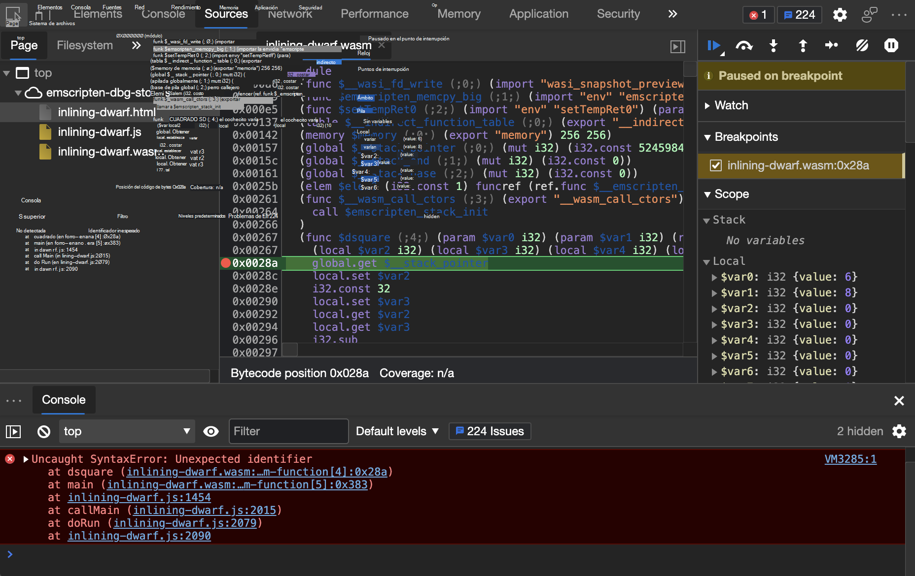Open the Default levels dropdown

click(397, 431)
